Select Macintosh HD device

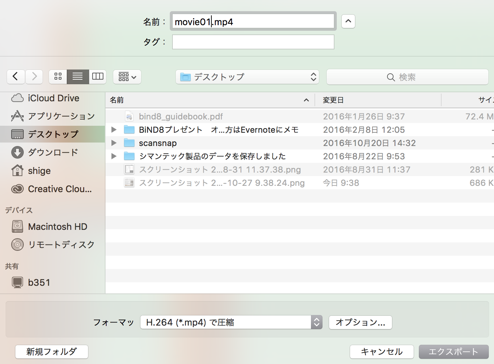point(57,227)
